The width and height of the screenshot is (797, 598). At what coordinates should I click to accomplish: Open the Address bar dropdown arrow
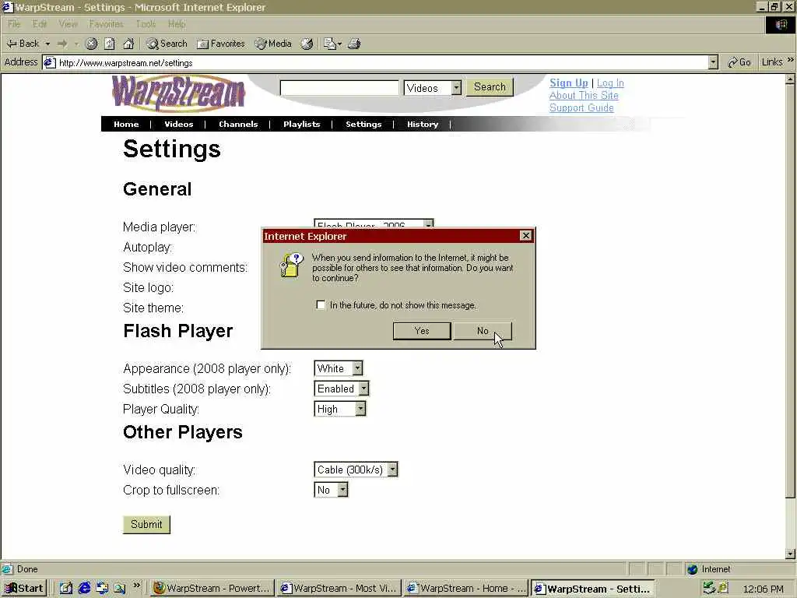click(713, 62)
